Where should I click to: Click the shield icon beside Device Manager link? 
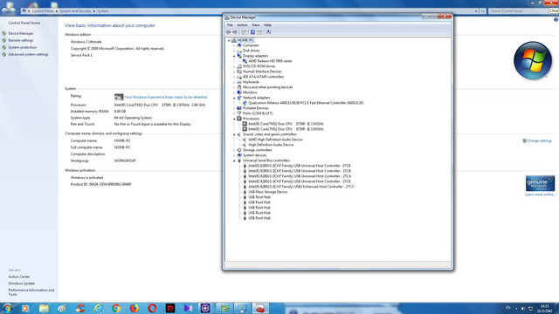pos(4,33)
